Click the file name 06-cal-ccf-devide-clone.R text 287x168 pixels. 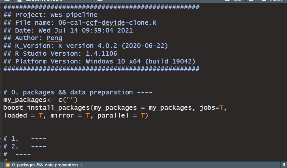tap(107, 23)
